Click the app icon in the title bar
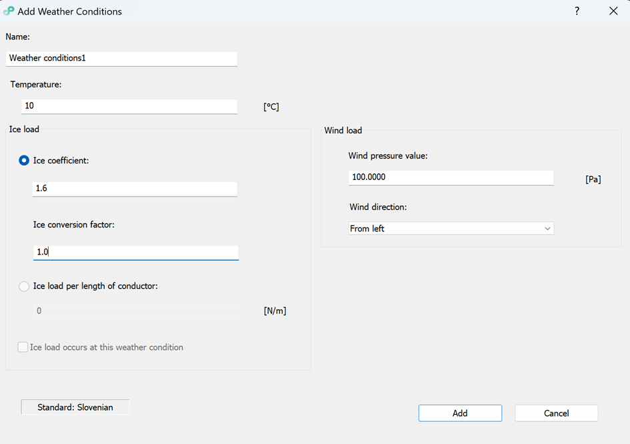630x444 pixels. 9,11
